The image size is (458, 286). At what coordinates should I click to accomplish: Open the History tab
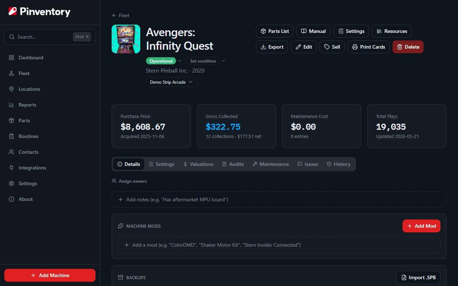338,164
